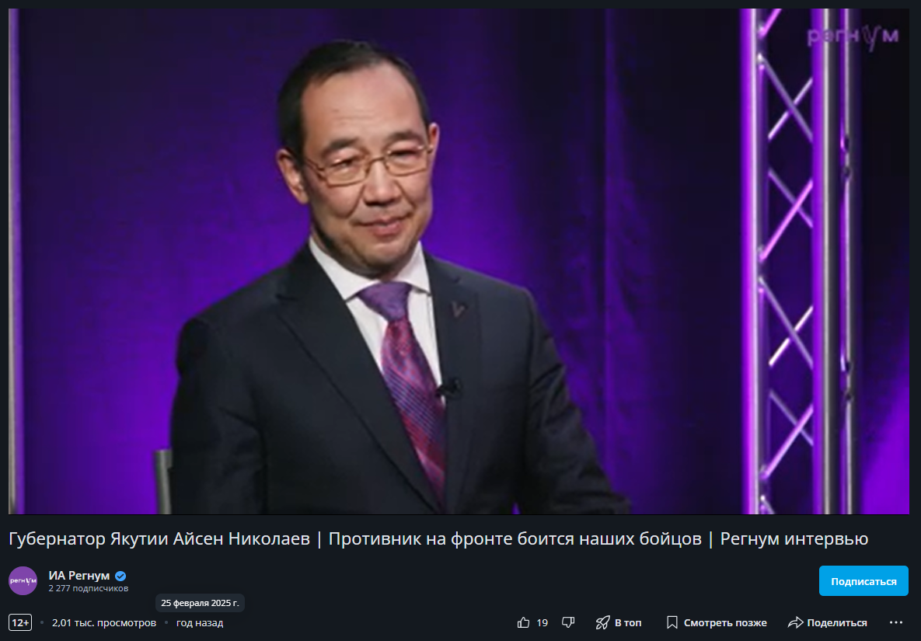921x641 pixels.
Task: Open the ИА Регнум channel name link
Action: click(x=78, y=576)
